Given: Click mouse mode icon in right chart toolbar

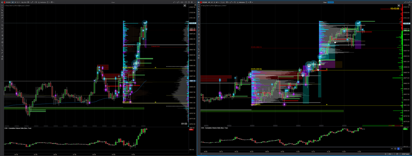Looking at the screenshot, I should coord(246,2).
